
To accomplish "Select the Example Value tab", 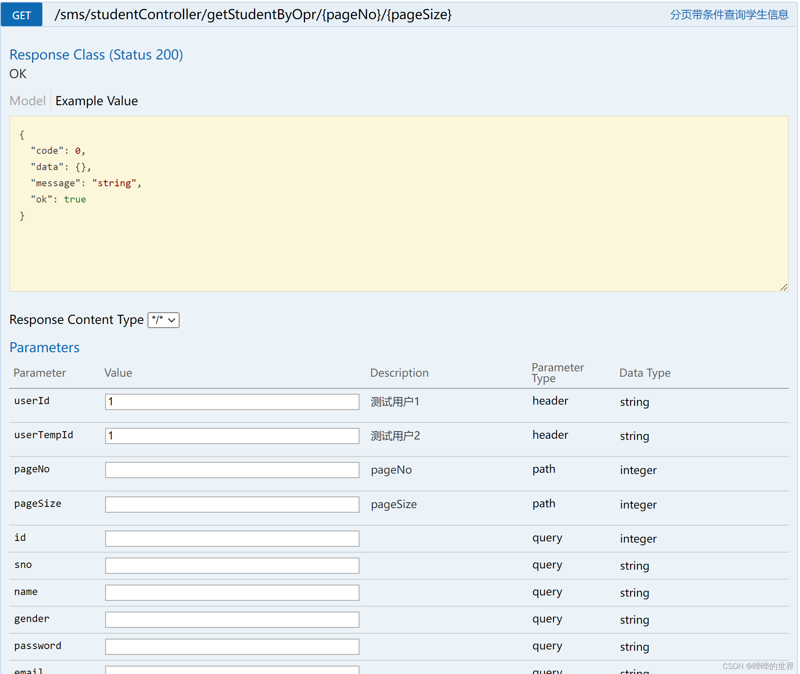I will 96,101.
